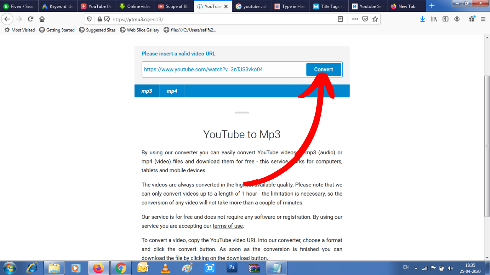490x275 pixels.
Task: Open the terms of use link
Action: (x=228, y=226)
